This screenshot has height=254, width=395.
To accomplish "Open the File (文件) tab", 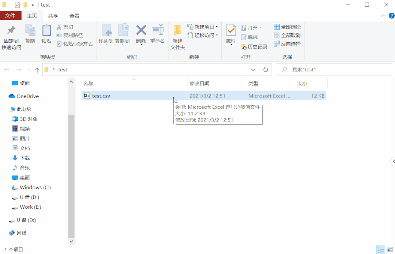I will 10,16.
